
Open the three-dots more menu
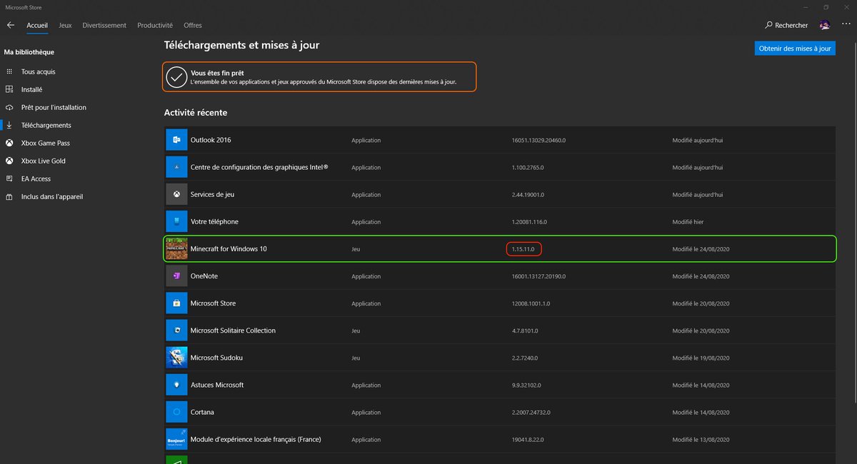[x=846, y=24]
